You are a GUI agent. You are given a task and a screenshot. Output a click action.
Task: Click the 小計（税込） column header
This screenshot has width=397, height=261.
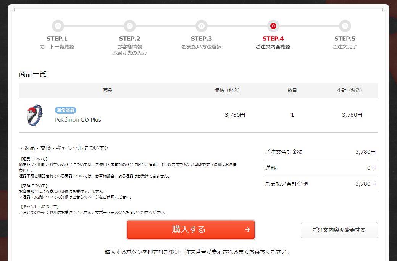[350, 90]
